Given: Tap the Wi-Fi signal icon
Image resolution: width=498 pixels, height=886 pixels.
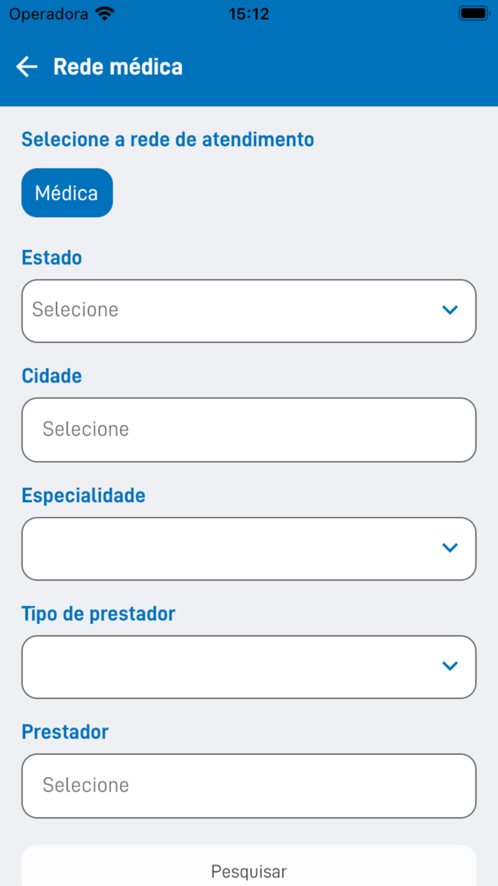Looking at the screenshot, I should pyautogui.click(x=104, y=12).
